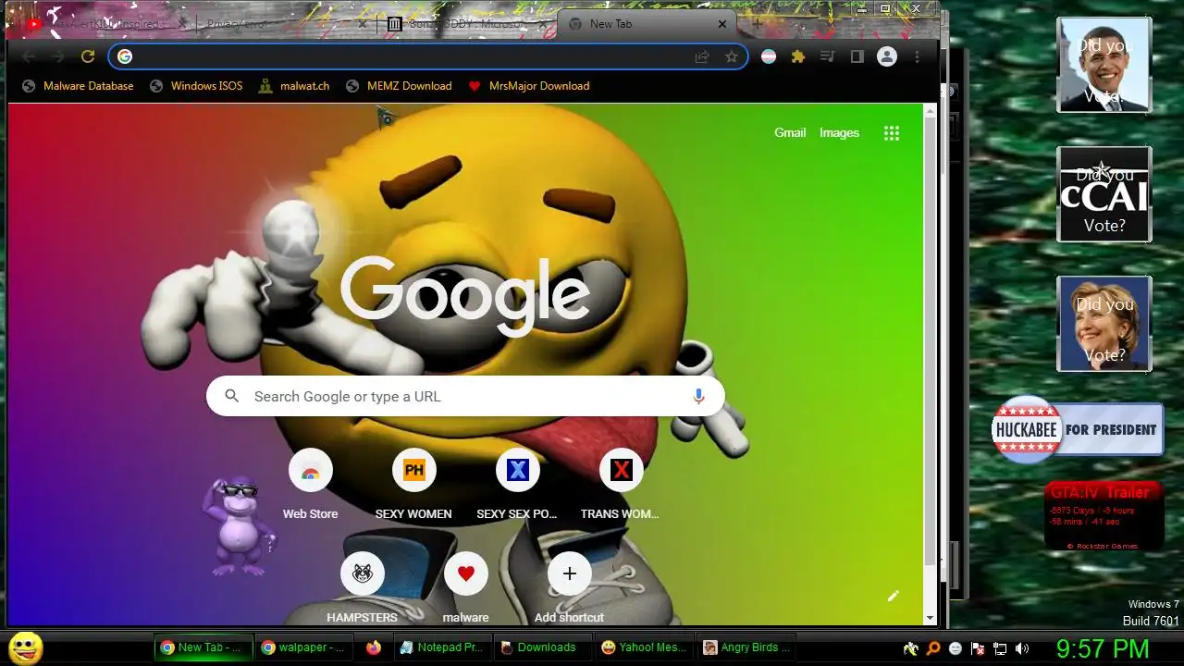
Task: Click the 9:57 PM clock
Action: 1103,647
